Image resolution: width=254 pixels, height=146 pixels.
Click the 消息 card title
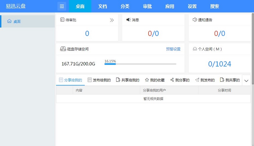click(x=135, y=20)
